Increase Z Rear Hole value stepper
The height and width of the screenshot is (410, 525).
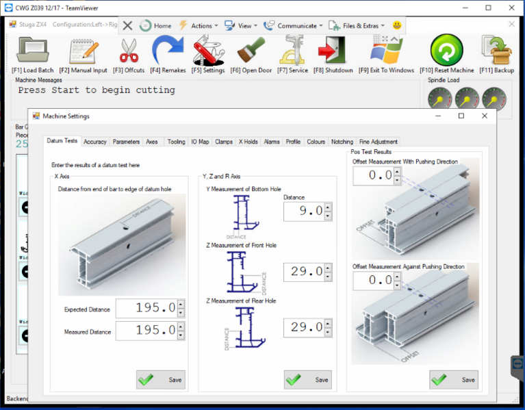point(328,323)
